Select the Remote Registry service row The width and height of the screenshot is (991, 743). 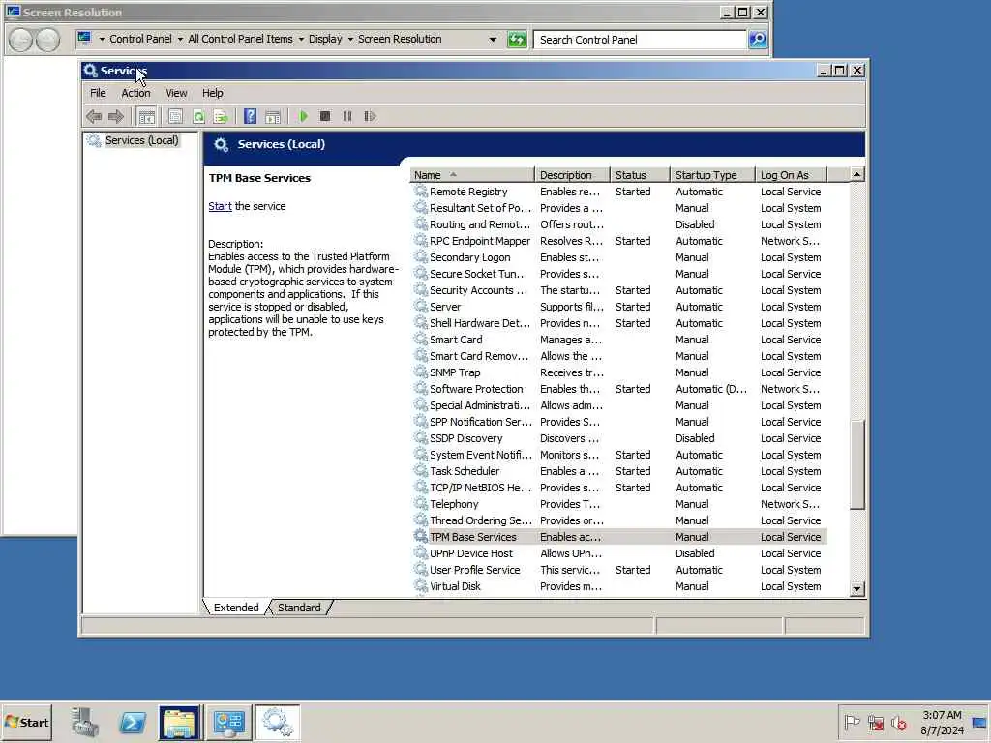tap(618, 192)
